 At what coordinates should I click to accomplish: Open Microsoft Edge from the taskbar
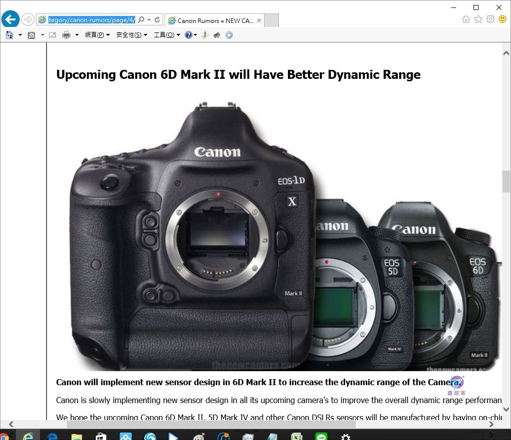coord(52,436)
